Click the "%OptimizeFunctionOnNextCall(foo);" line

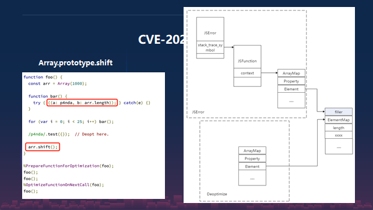pyautogui.click(x=64, y=185)
